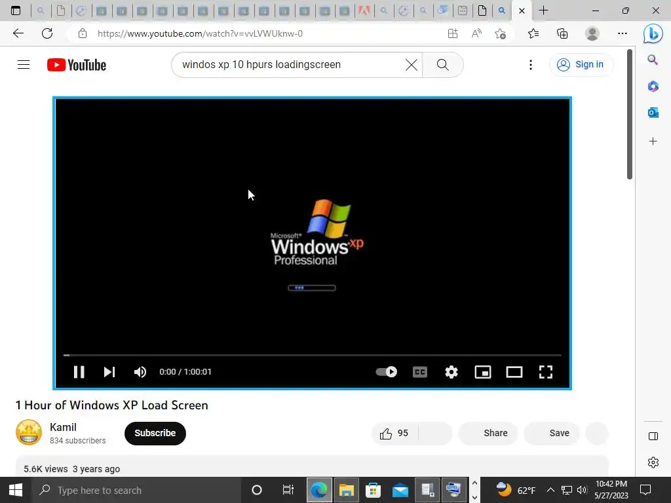Open Bing chat from Edge sidebar
The width and height of the screenshot is (671, 503).
tap(653, 33)
